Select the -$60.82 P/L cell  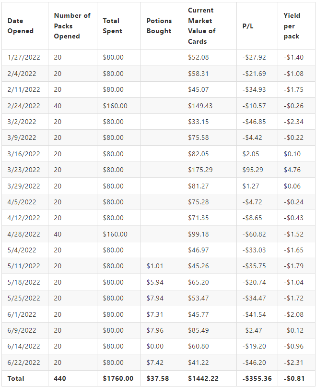coord(257,234)
